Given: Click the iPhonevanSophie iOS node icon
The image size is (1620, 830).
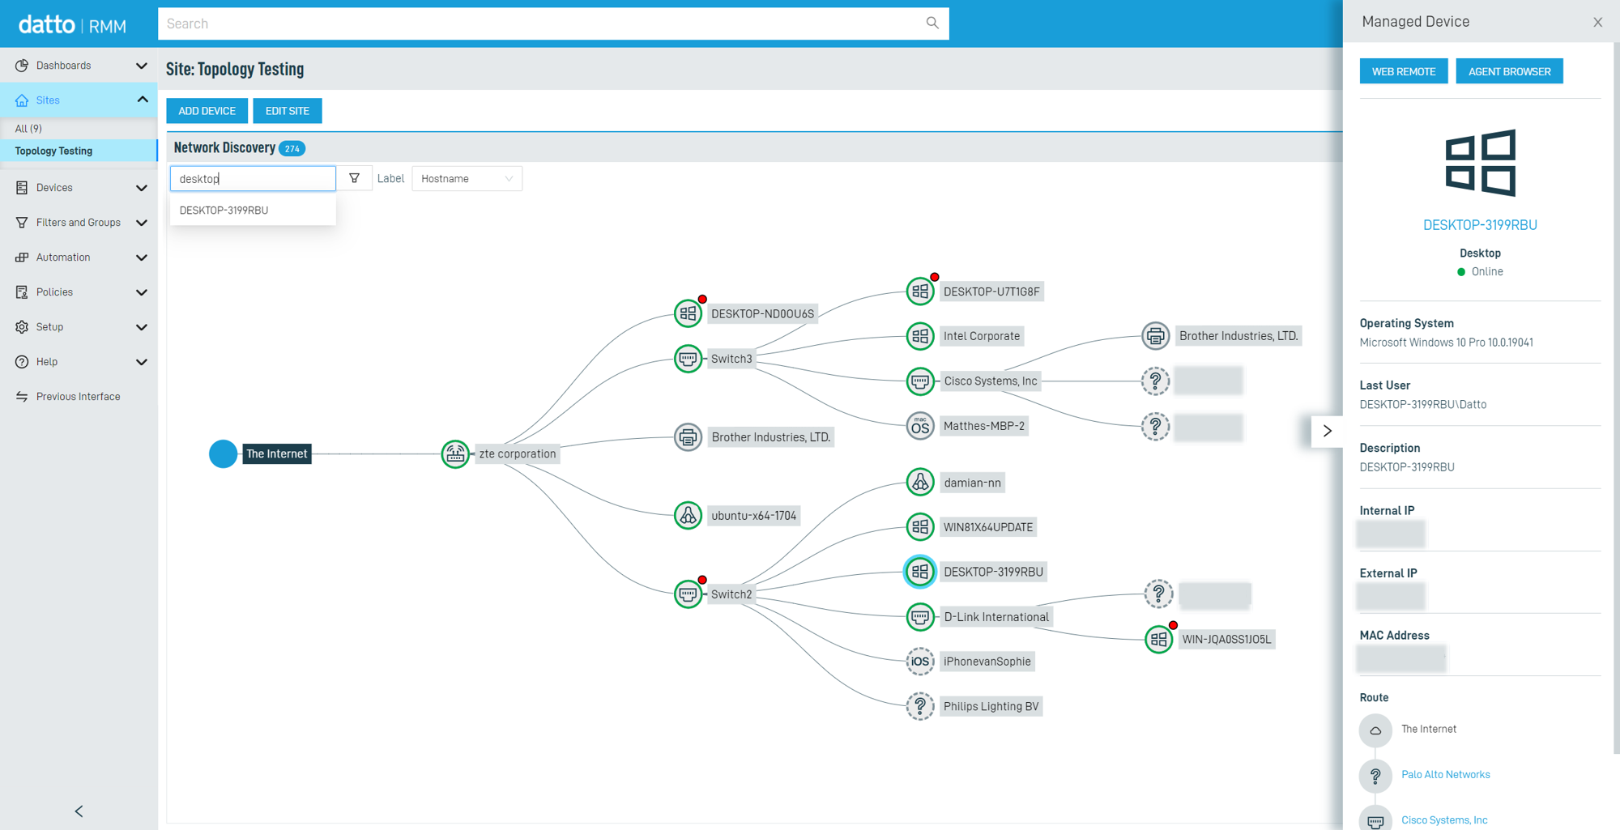Looking at the screenshot, I should (920, 662).
